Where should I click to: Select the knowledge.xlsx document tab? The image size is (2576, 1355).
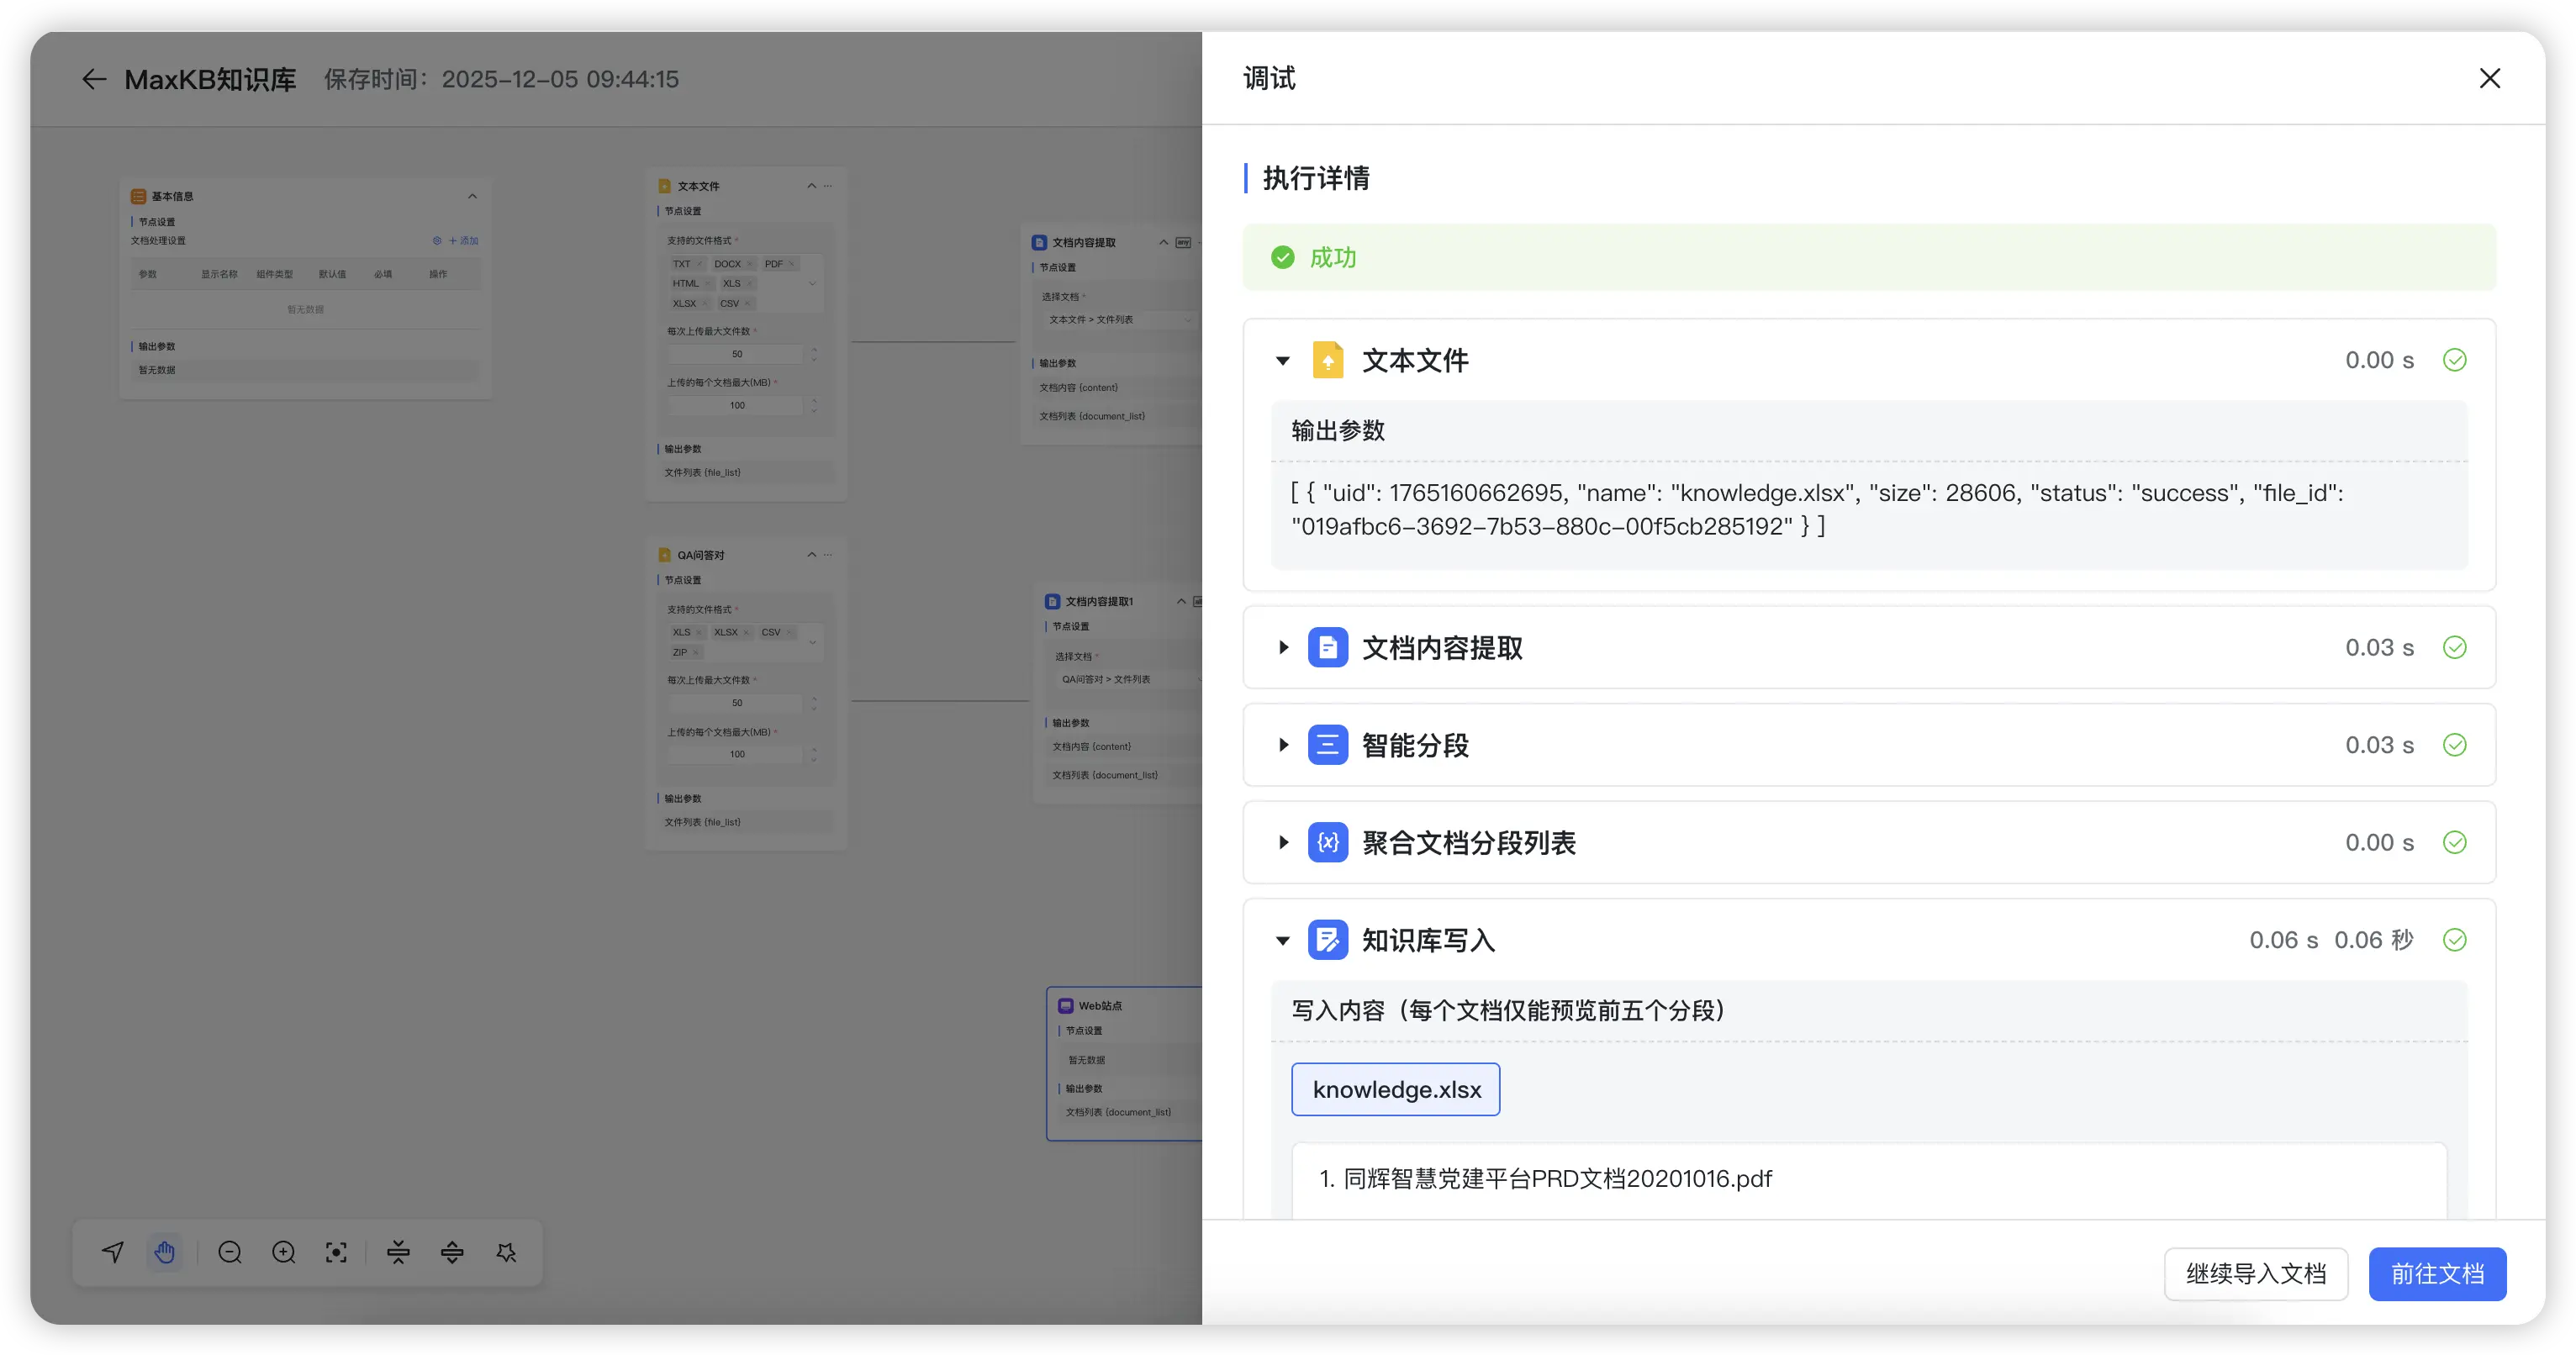(1395, 1089)
